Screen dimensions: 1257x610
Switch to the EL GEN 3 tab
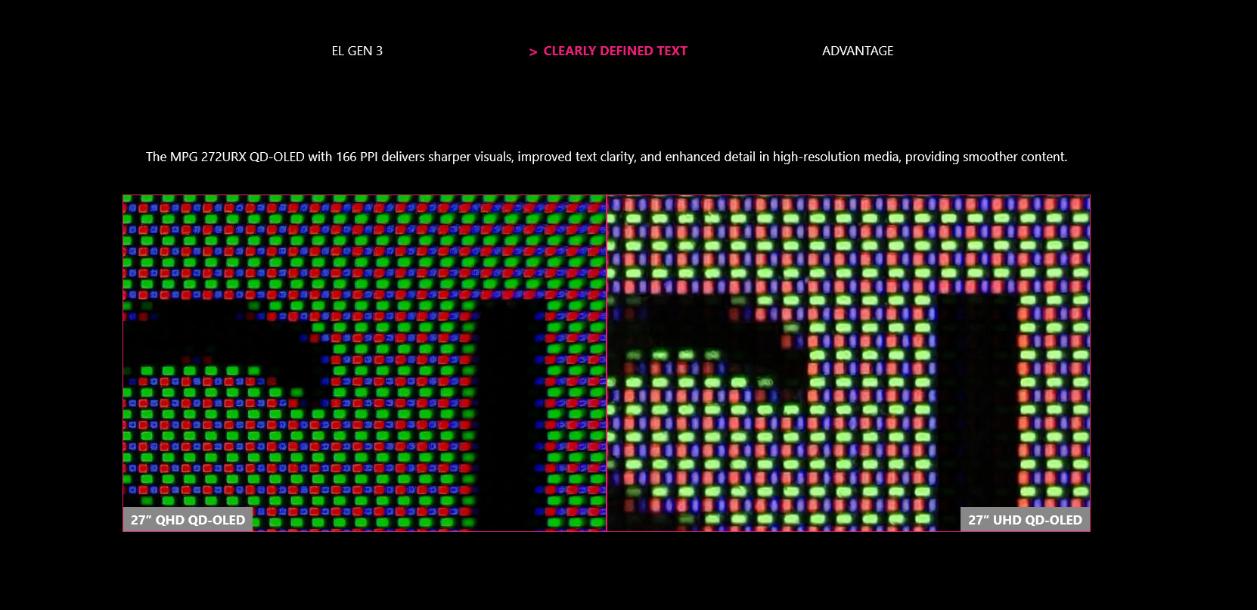(x=357, y=51)
